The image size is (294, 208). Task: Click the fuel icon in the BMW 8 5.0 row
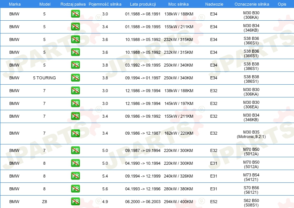75,163
